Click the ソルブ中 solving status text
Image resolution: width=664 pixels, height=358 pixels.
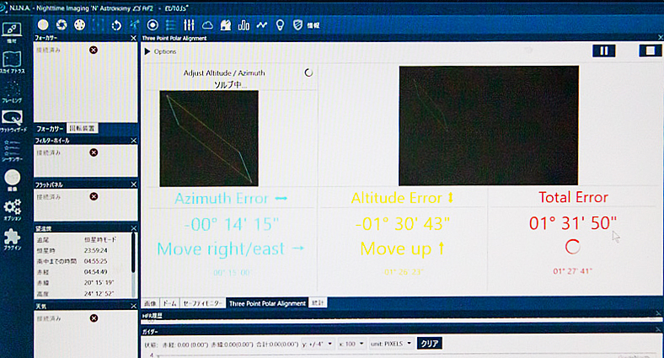click(x=230, y=84)
